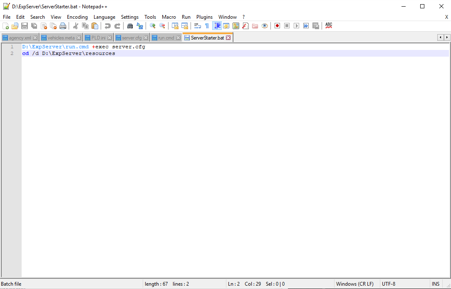The width and height of the screenshot is (451, 289).
Task: Start macro recording with red record icon
Action: pyautogui.click(x=277, y=26)
